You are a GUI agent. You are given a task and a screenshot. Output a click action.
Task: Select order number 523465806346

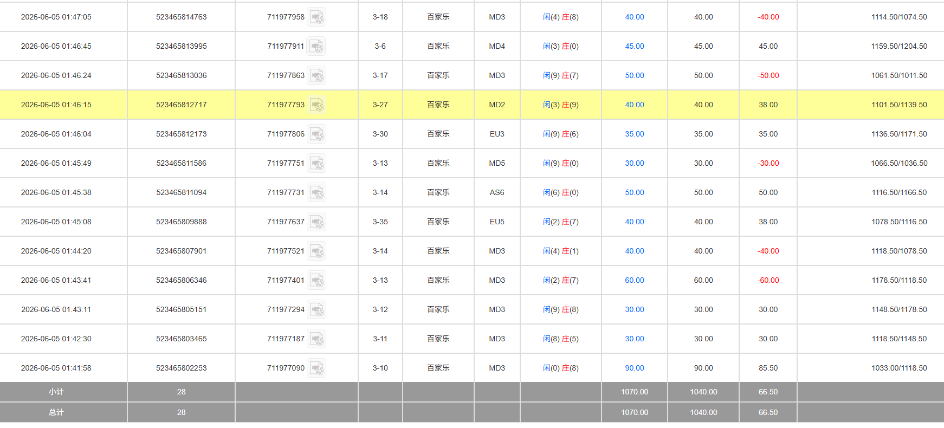click(x=182, y=280)
